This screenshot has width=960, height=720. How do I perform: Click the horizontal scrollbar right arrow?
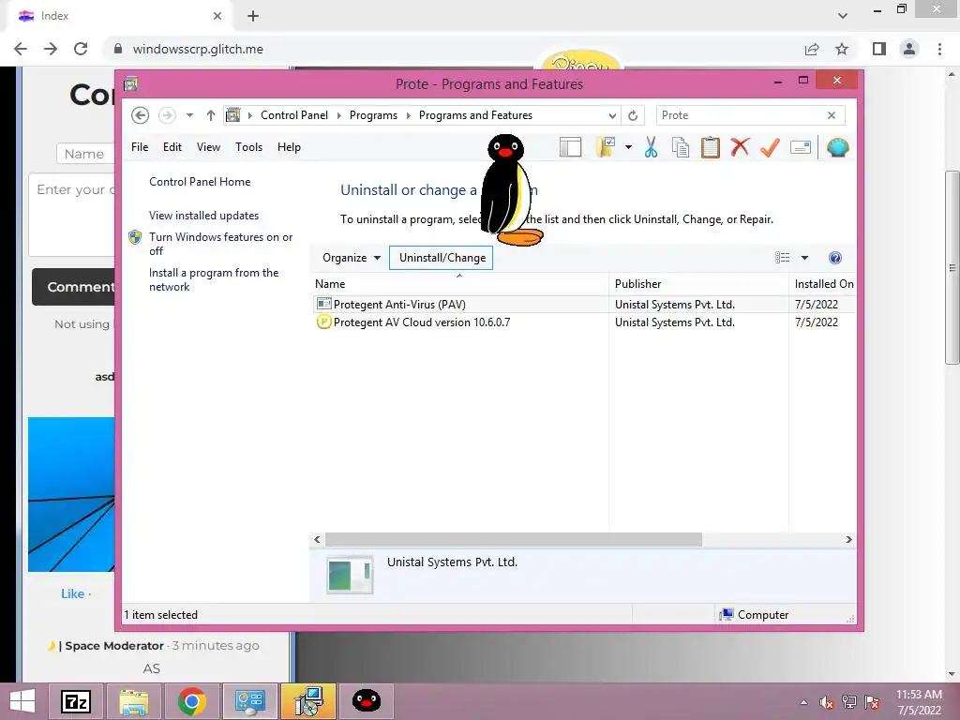848,539
